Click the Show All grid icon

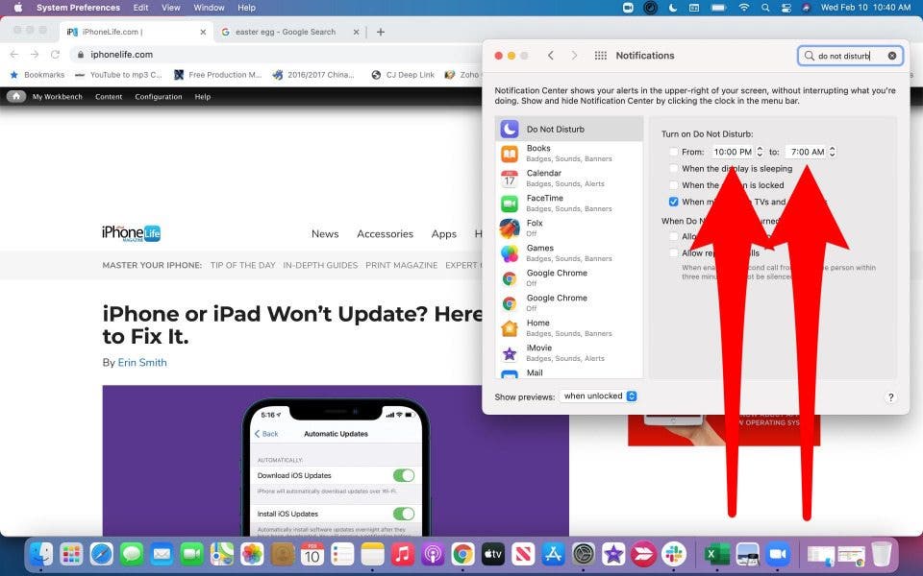click(601, 56)
